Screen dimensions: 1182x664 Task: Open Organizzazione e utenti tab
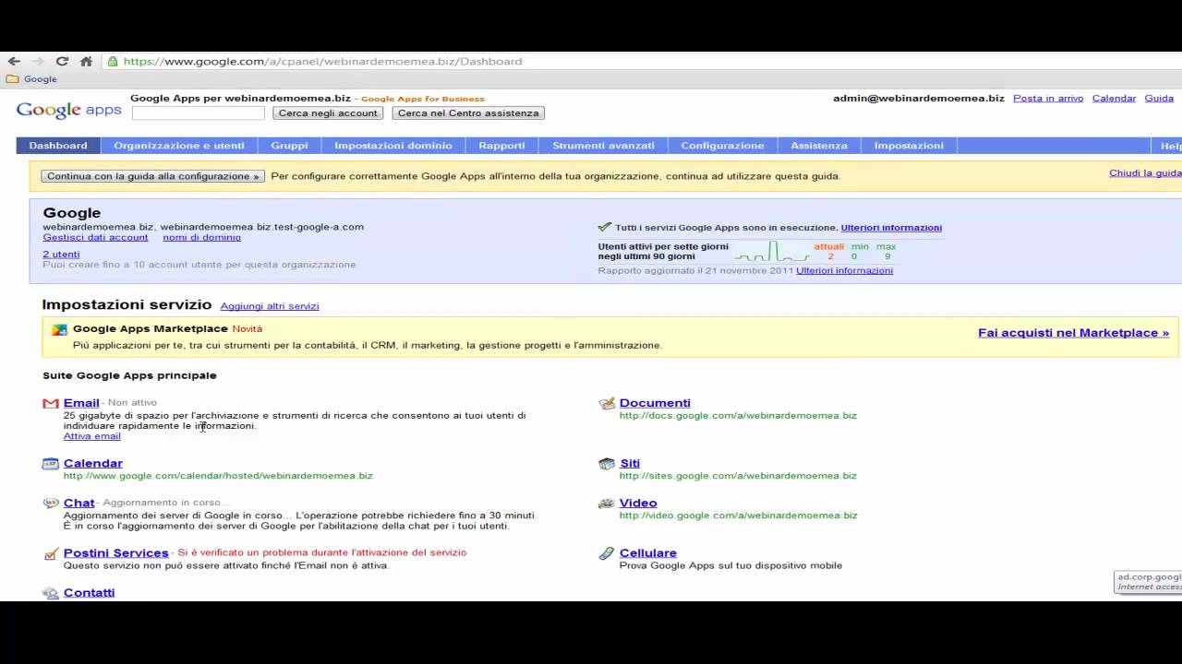[179, 146]
